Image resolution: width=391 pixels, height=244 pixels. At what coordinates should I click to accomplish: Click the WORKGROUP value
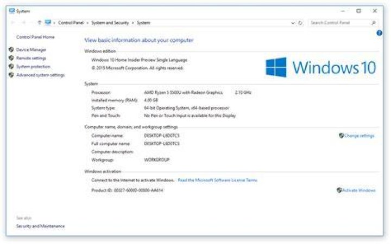click(x=156, y=159)
